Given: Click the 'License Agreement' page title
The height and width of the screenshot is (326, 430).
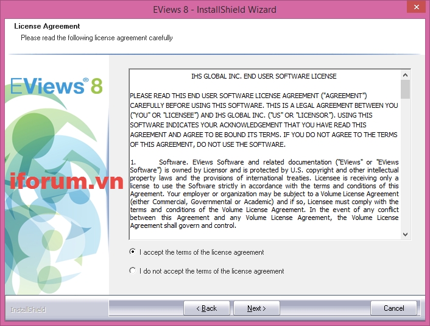Looking at the screenshot, I should (x=47, y=26).
